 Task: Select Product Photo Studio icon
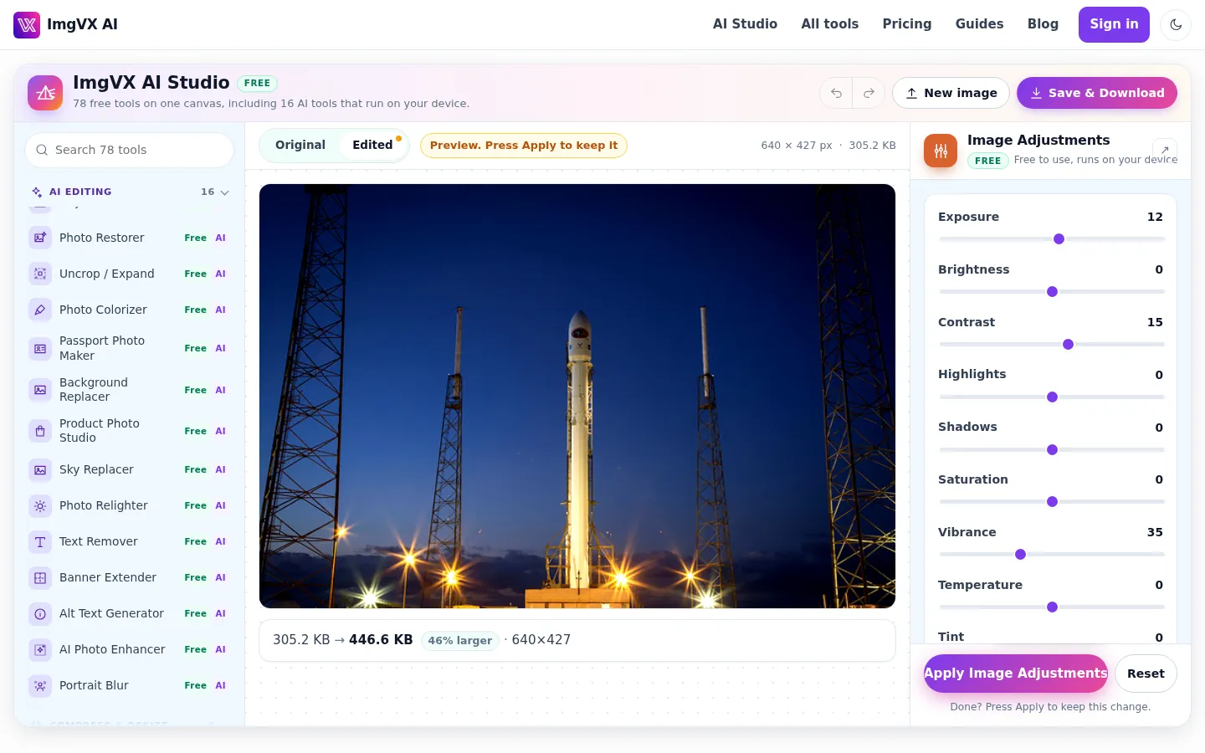(x=40, y=431)
